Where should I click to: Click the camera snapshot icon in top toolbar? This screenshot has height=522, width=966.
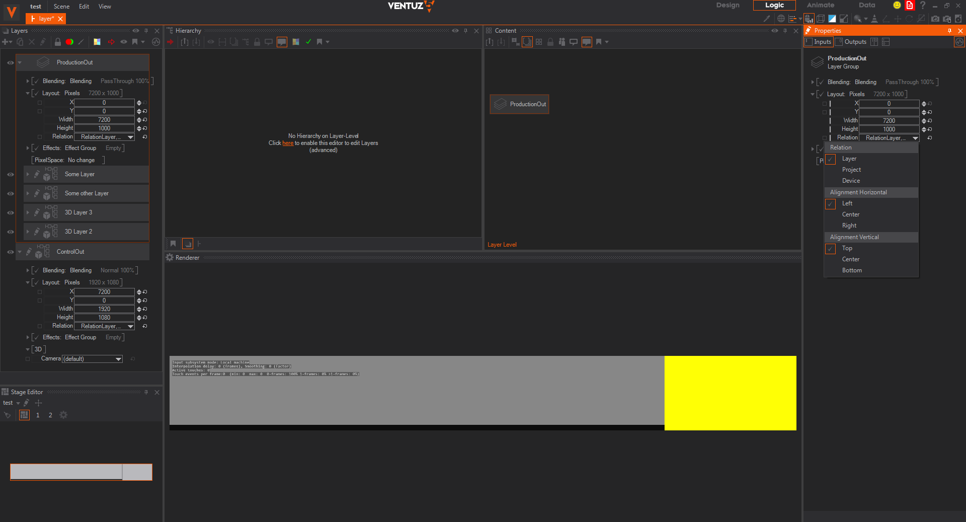click(x=935, y=19)
